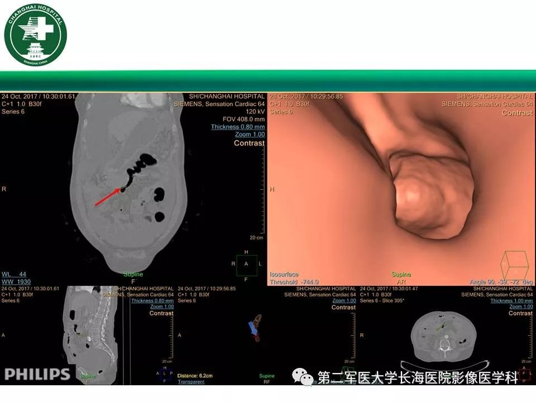Click the Changhai Hospital logo
The width and height of the screenshot is (536, 402).
pos(36,35)
